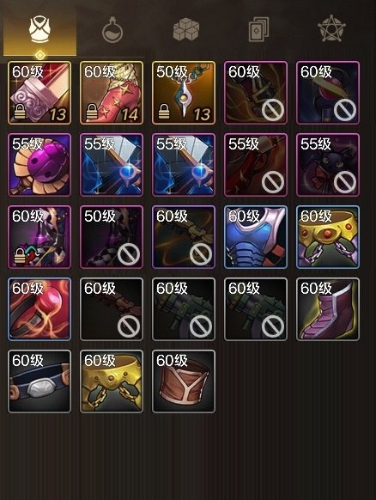
Task: Select the brown leather bracer item
Action: 184,381
